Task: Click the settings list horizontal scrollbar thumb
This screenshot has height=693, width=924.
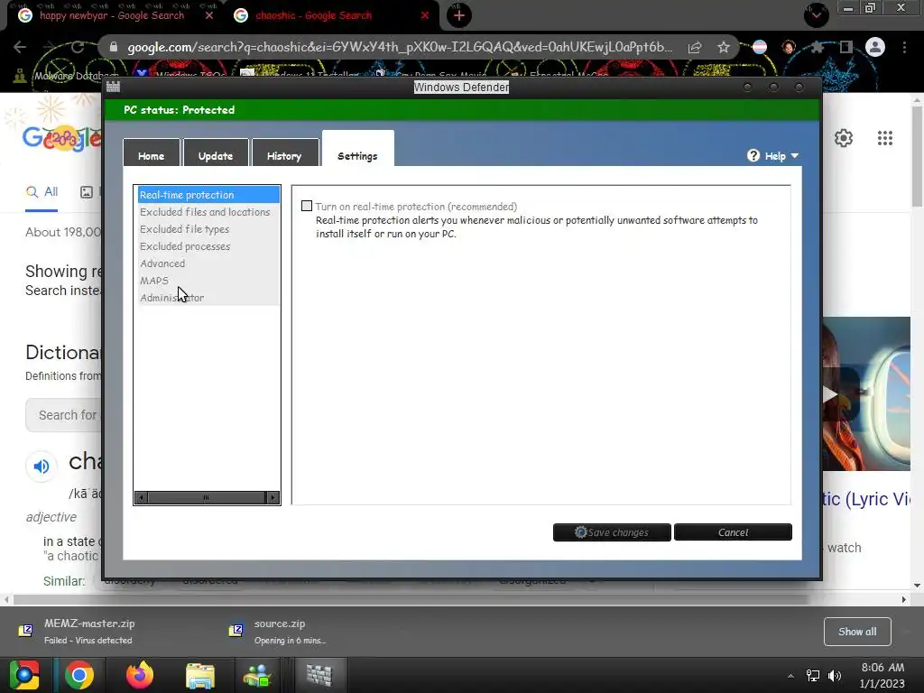Action: click(x=207, y=498)
